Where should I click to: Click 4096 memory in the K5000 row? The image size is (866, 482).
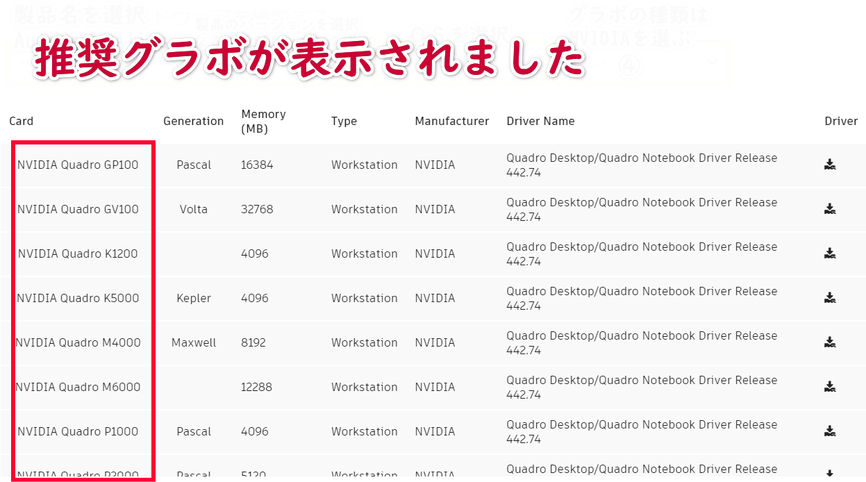(255, 298)
